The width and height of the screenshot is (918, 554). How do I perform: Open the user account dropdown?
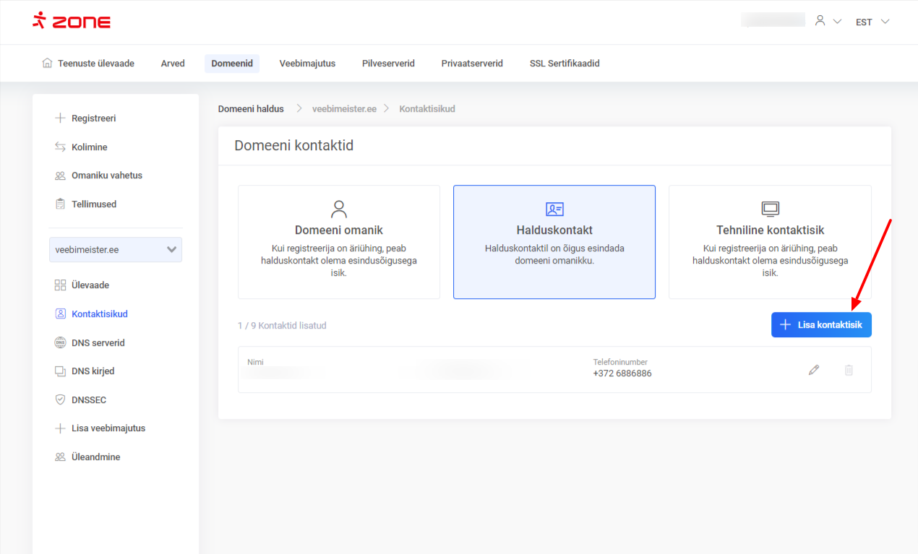[828, 22]
